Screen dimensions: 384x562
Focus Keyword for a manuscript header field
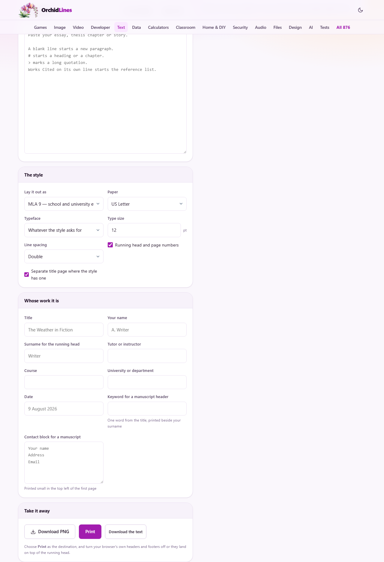(147, 409)
